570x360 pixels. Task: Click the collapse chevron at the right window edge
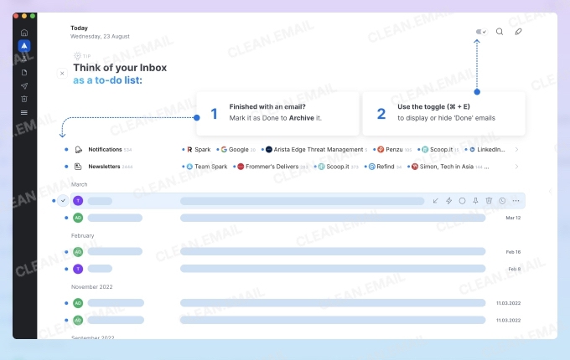coord(551,191)
